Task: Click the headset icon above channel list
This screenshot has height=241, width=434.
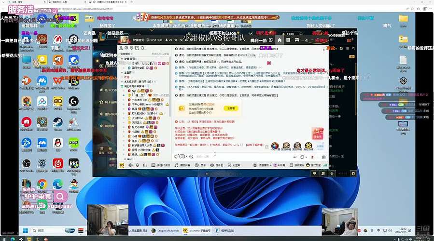Action: pyautogui.click(x=126, y=48)
